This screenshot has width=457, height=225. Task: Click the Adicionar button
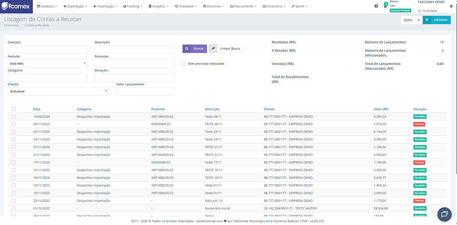pos(441,20)
